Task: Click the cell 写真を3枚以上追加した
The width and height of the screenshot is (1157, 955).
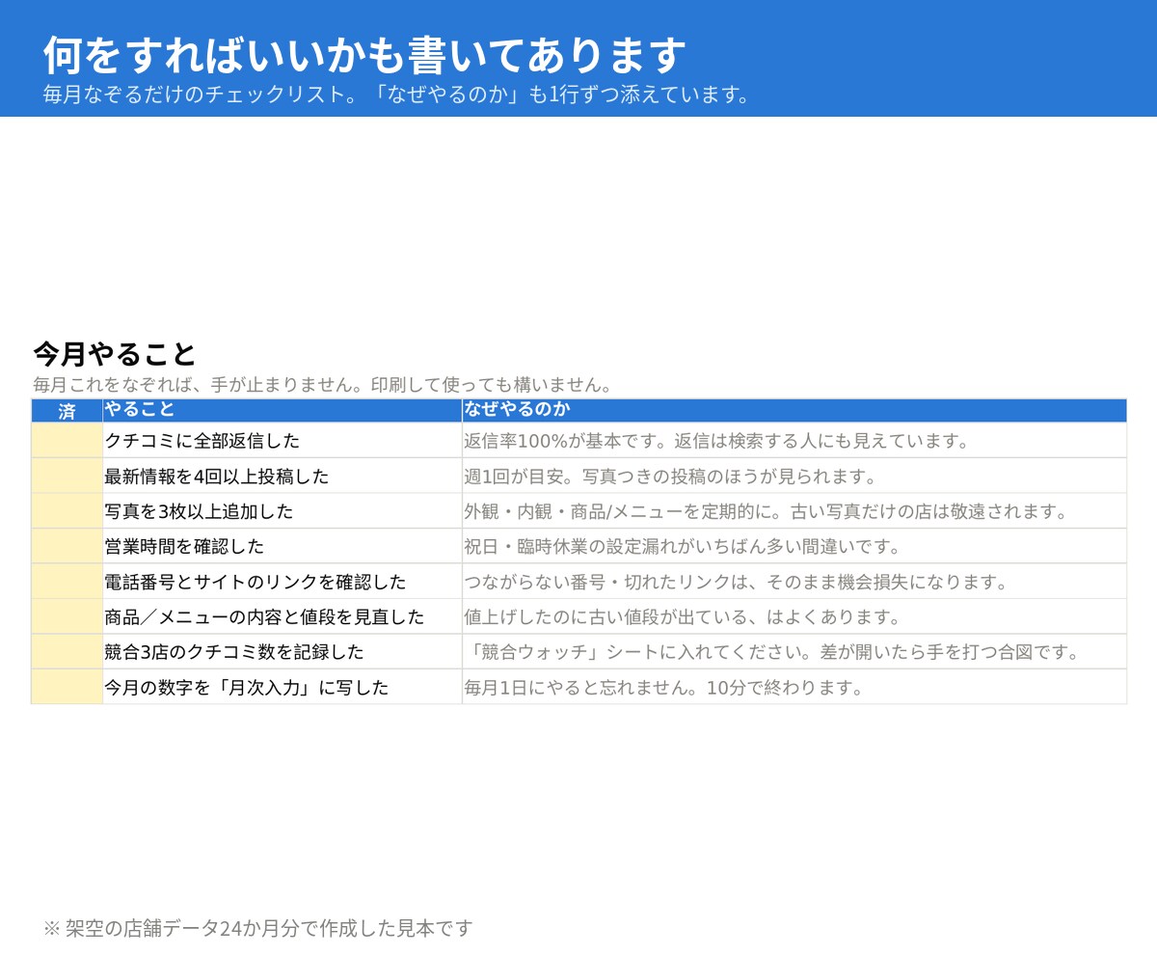Action: (x=283, y=511)
